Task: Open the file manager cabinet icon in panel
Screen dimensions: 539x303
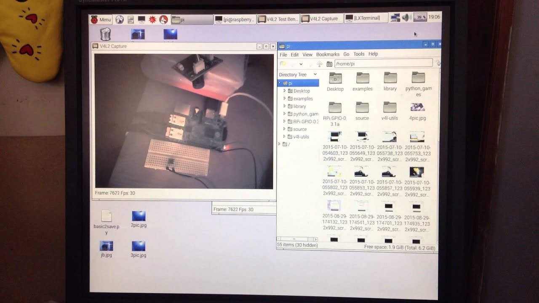Action: click(x=131, y=19)
